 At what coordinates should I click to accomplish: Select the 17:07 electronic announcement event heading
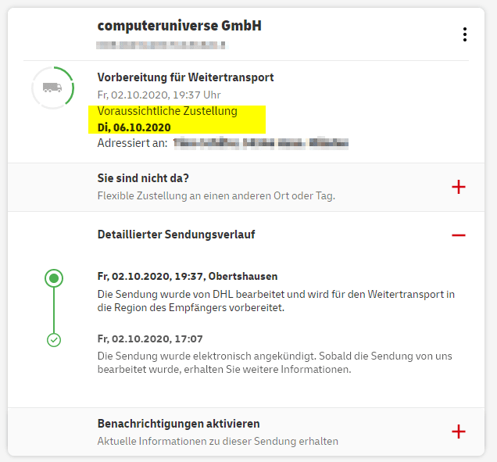(150, 338)
